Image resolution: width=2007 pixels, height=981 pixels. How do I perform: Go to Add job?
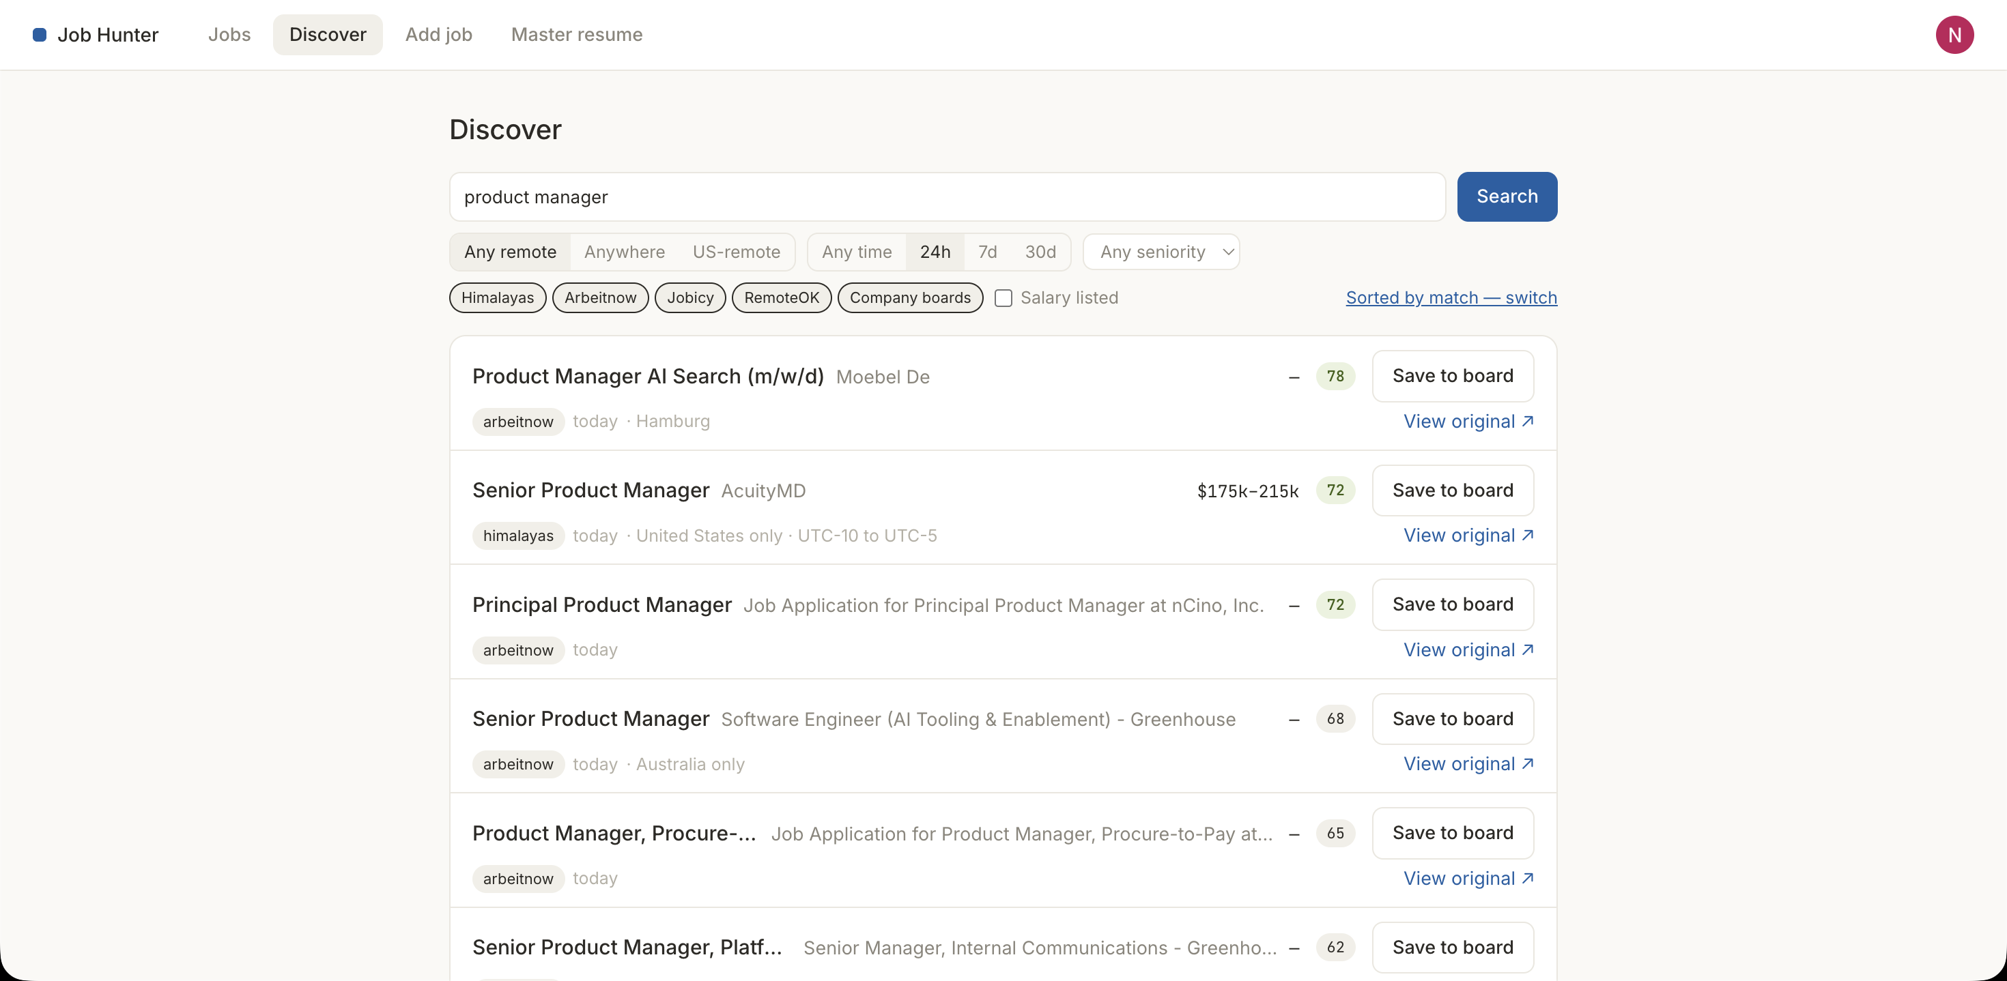pyautogui.click(x=439, y=34)
